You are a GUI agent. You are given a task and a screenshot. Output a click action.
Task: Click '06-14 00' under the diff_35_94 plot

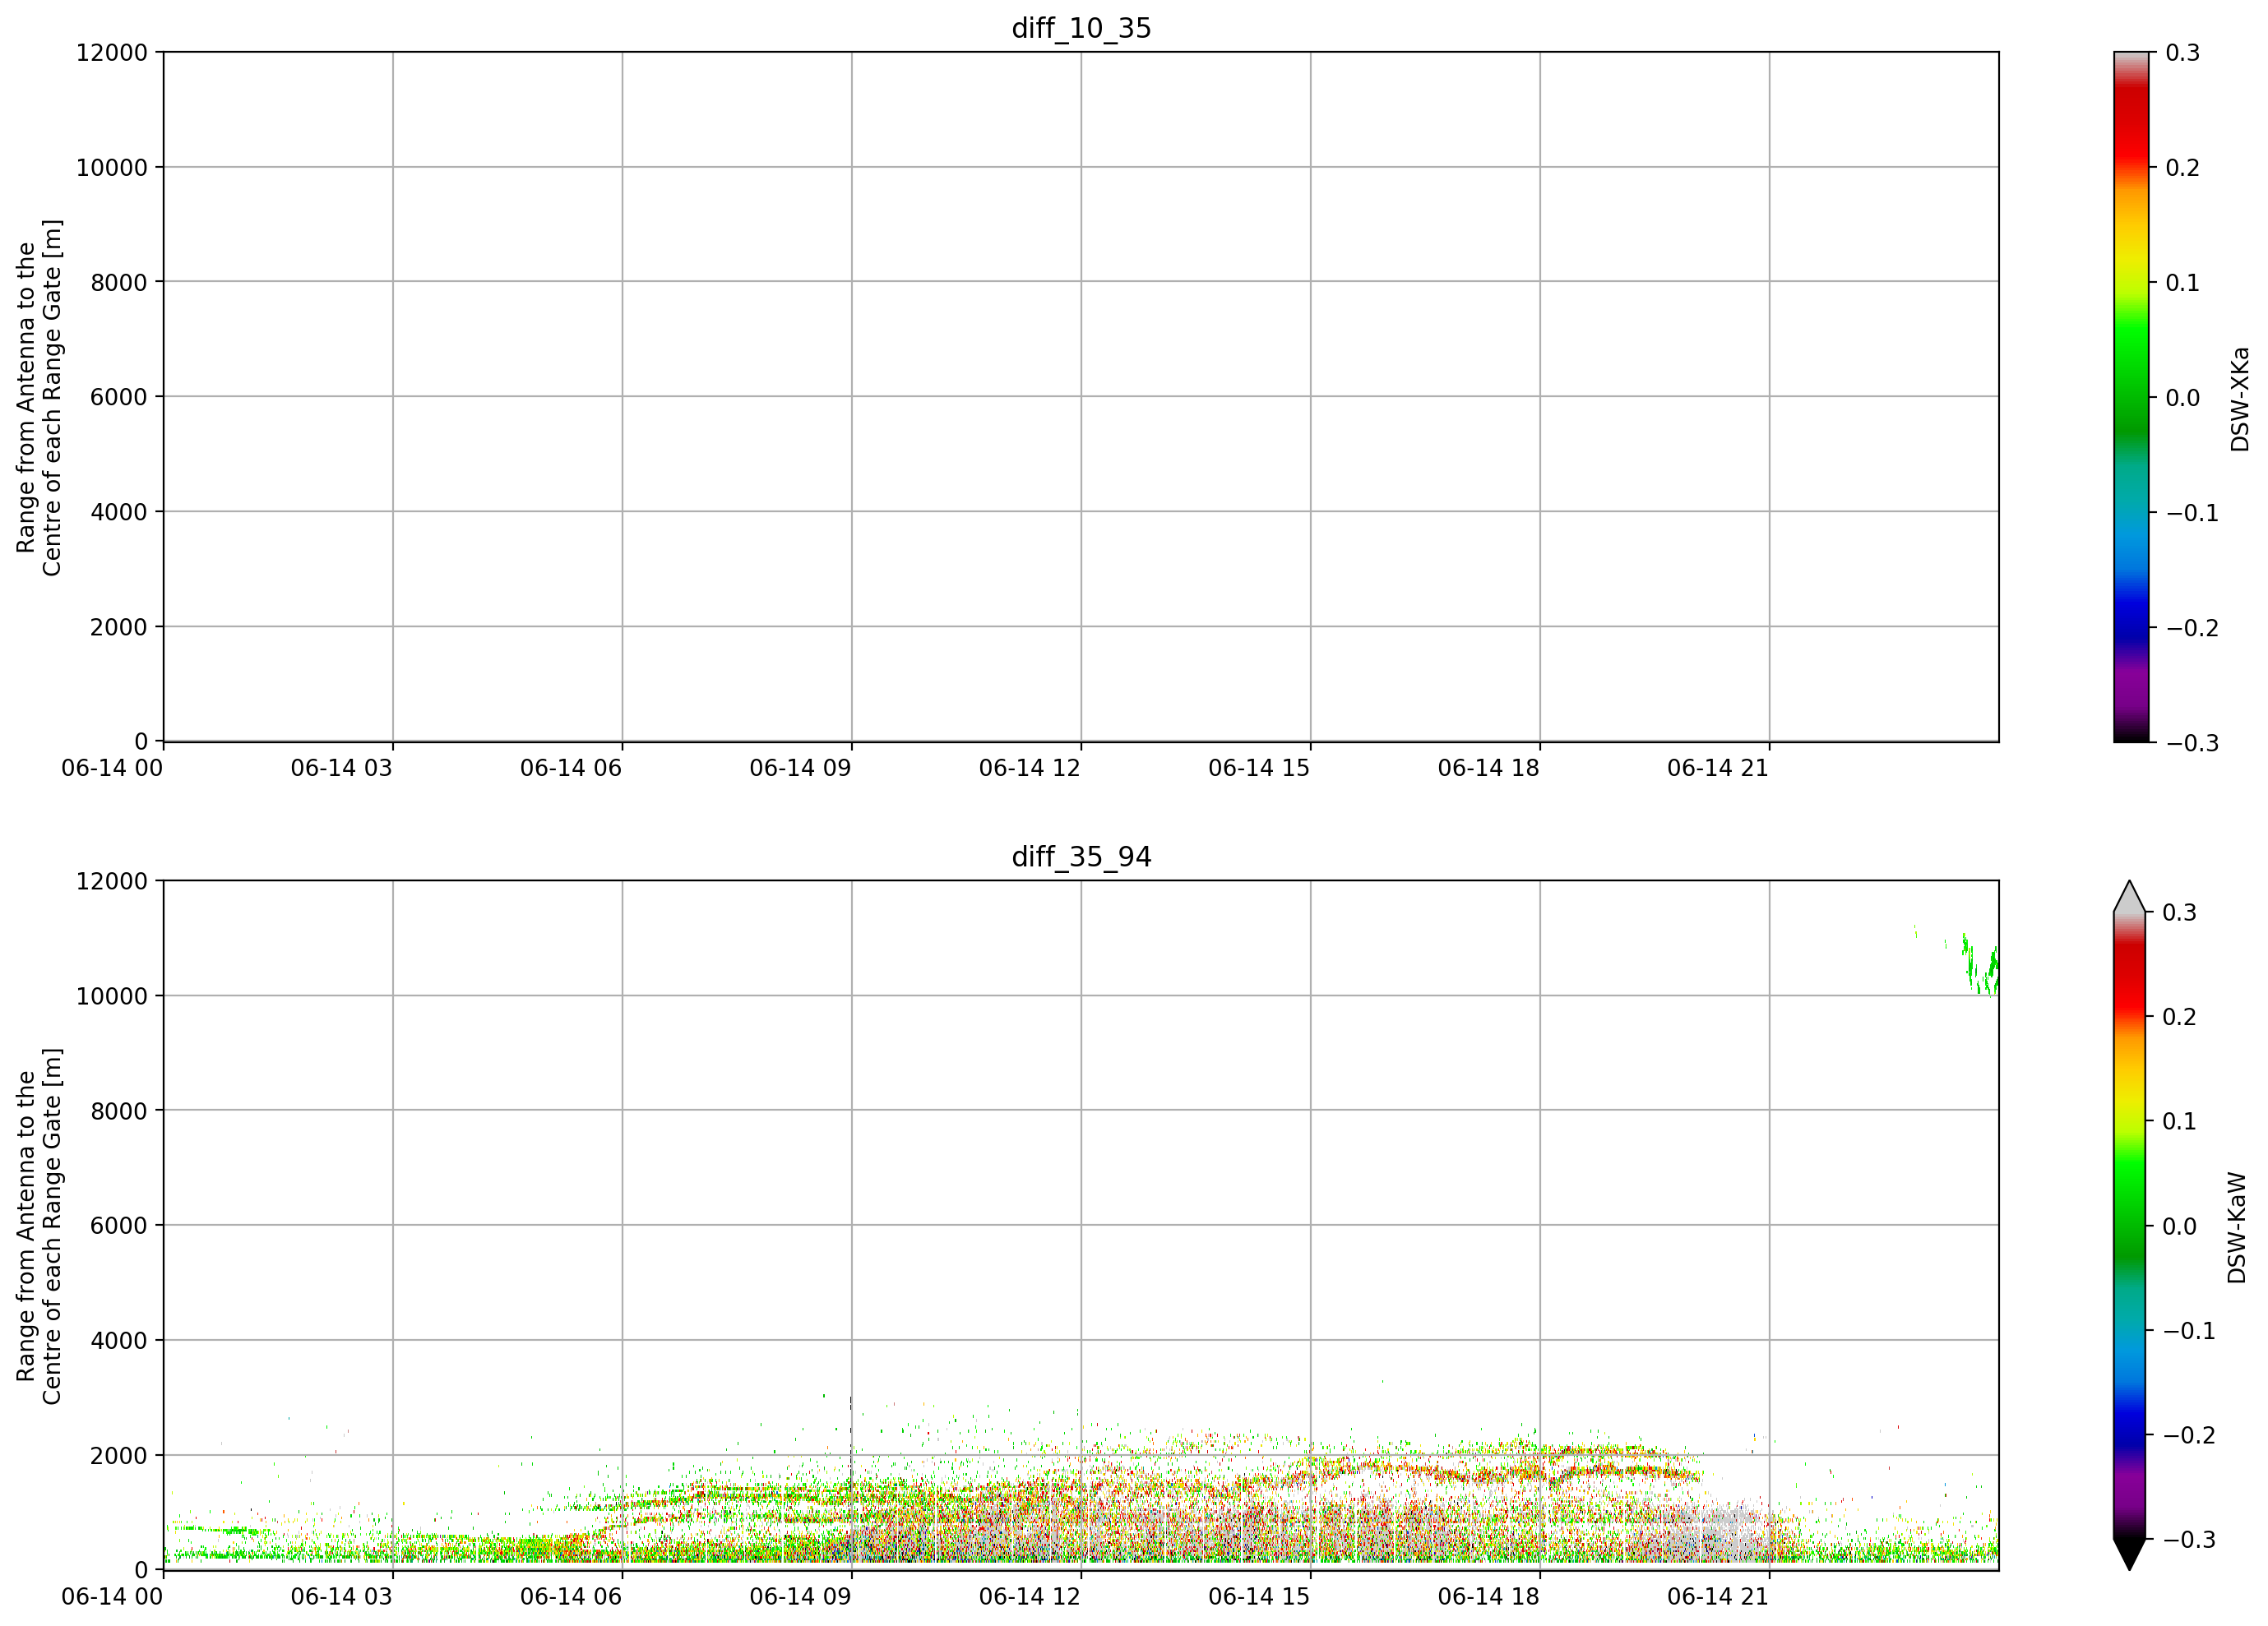[x=112, y=1597]
